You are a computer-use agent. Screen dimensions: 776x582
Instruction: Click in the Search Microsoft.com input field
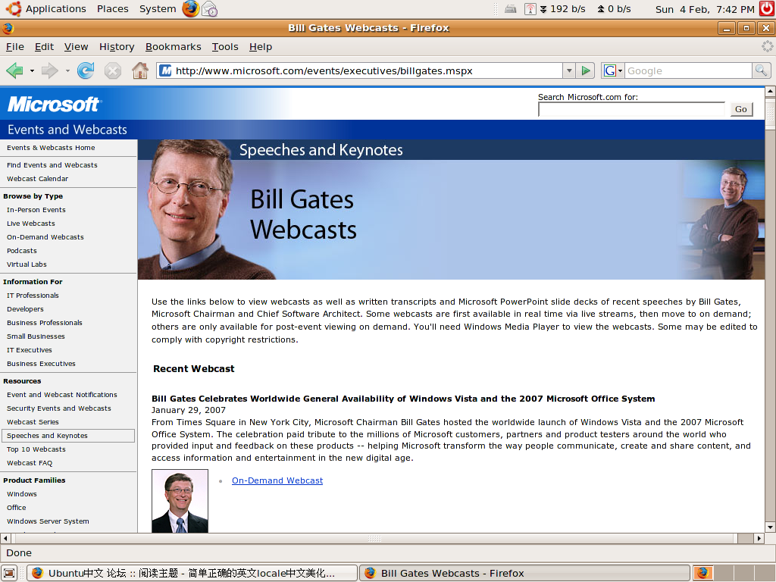pos(631,109)
